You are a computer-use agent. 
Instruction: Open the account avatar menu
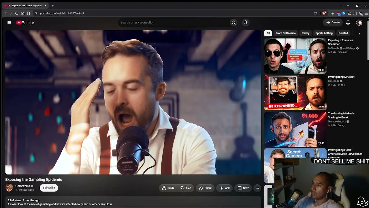click(x=359, y=23)
